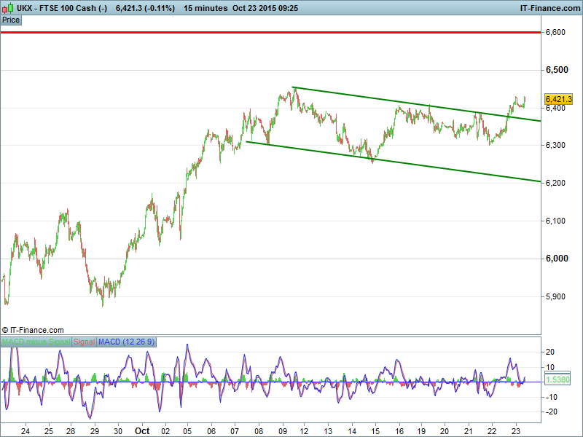Select the red Signal legend label
Screen dimensions: 583x437
click(x=84, y=342)
